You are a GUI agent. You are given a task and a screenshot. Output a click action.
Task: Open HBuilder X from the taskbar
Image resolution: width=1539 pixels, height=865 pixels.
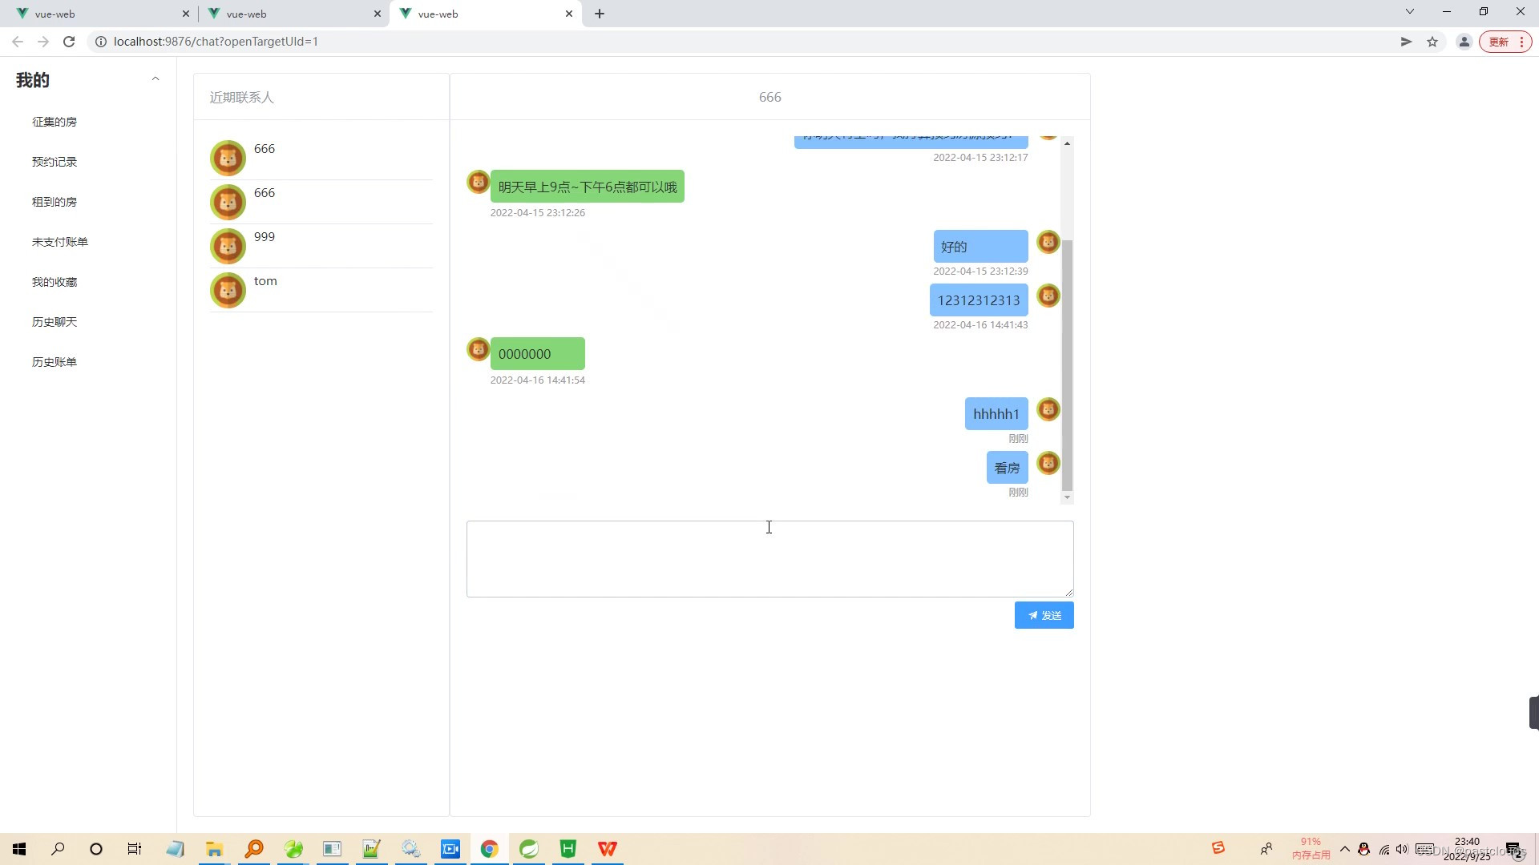click(x=568, y=848)
